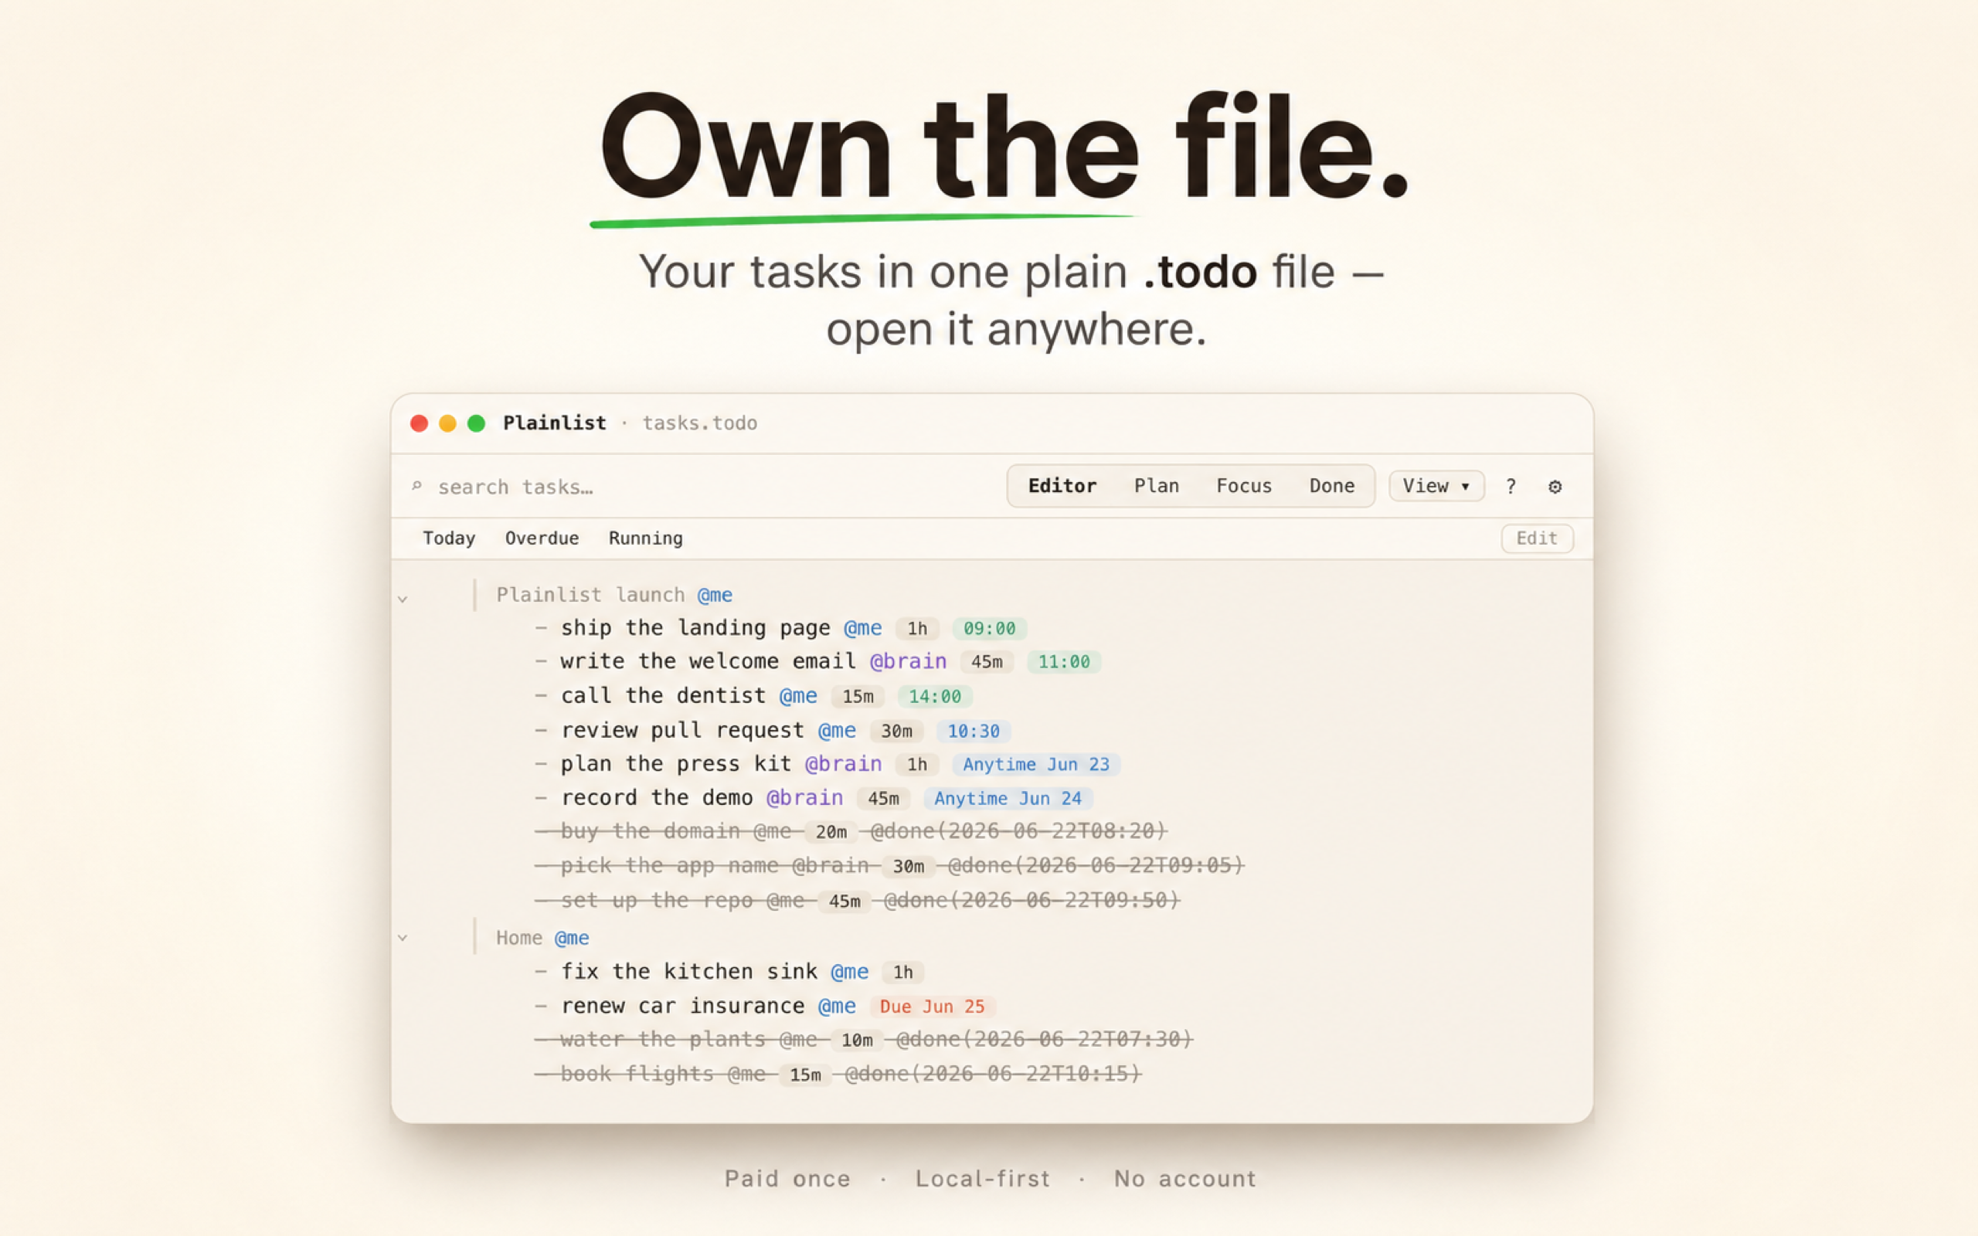The image size is (1978, 1236).
Task: Click the red close window button
Action: tap(420, 423)
